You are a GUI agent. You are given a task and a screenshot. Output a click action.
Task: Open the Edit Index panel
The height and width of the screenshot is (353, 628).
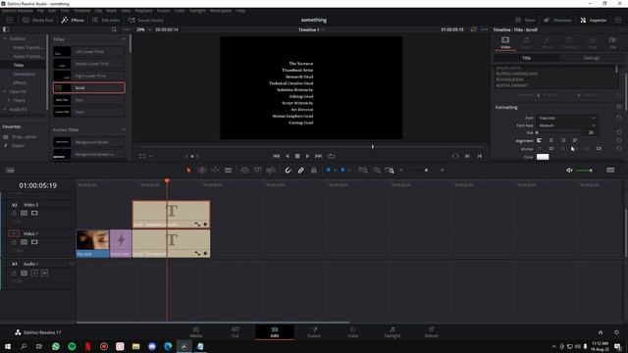(106, 20)
